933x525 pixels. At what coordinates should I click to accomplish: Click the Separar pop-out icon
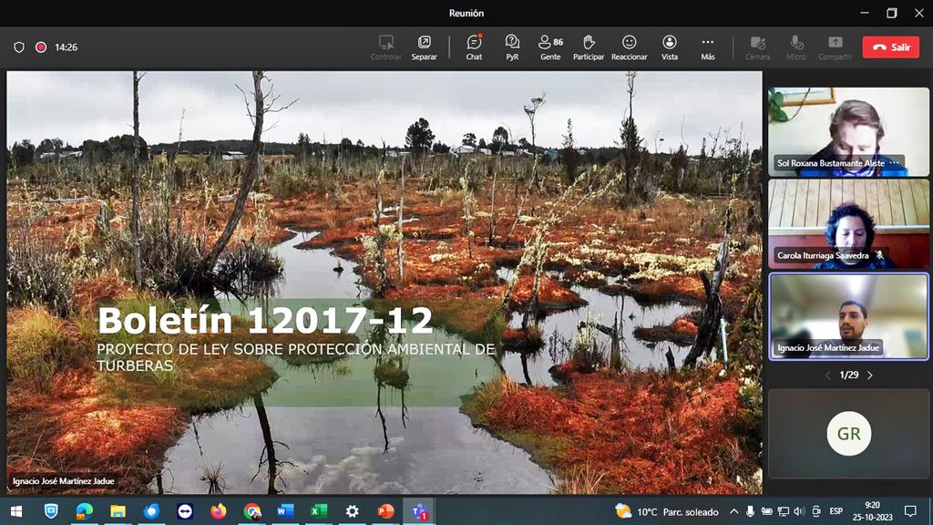tap(424, 46)
